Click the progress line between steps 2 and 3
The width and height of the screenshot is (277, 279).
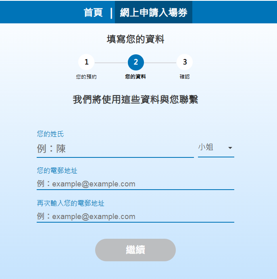pos(160,63)
